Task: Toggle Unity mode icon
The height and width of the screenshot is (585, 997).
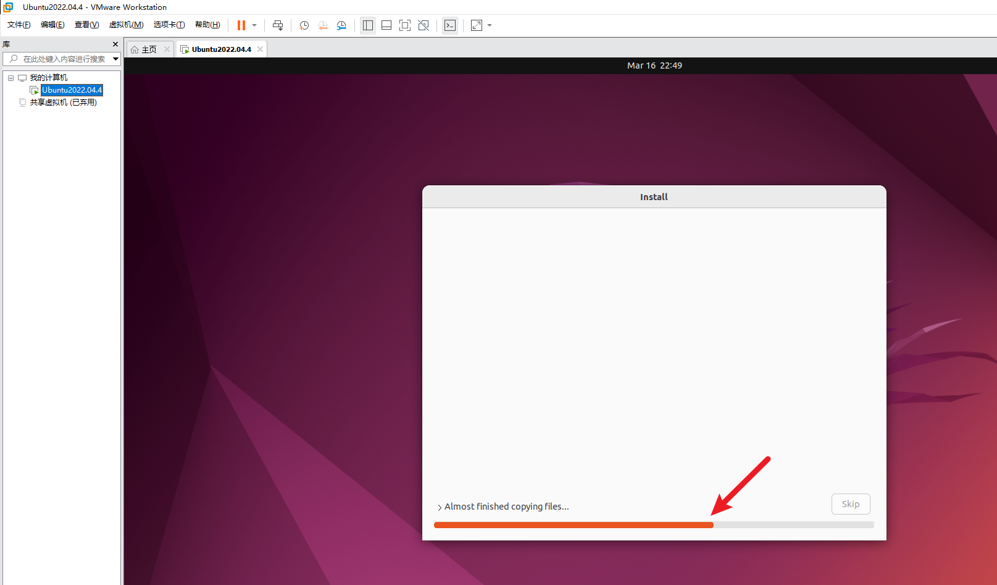Action: point(423,25)
